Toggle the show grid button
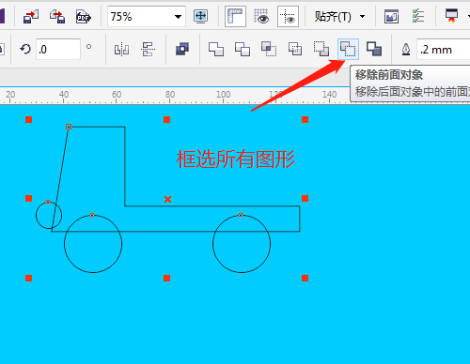The height and width of the screenshot is (364, 470). pos(261,16)
